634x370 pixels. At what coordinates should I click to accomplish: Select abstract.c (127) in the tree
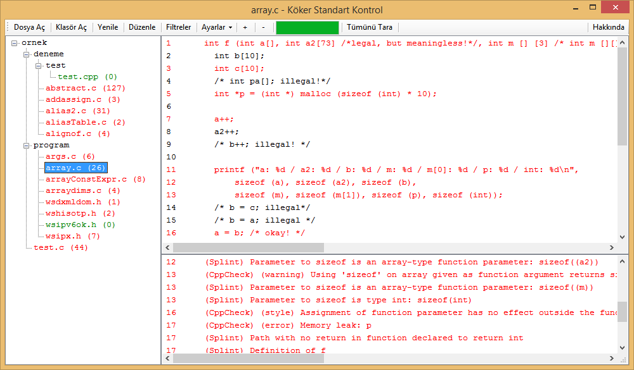[86, 88]
